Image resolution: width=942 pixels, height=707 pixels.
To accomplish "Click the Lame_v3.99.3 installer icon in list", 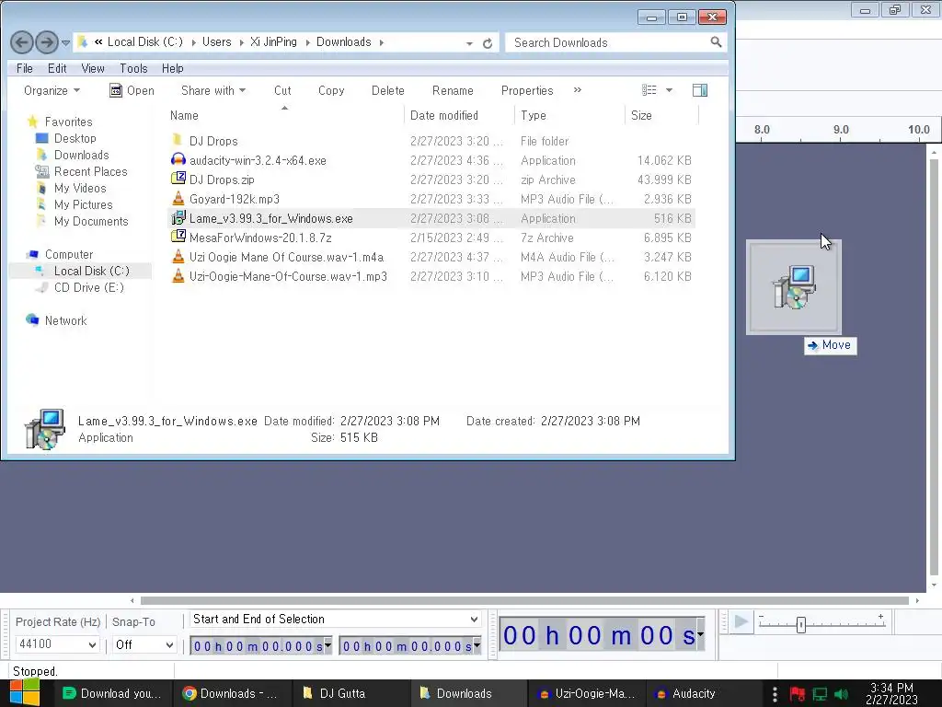I will coord(178,218).
